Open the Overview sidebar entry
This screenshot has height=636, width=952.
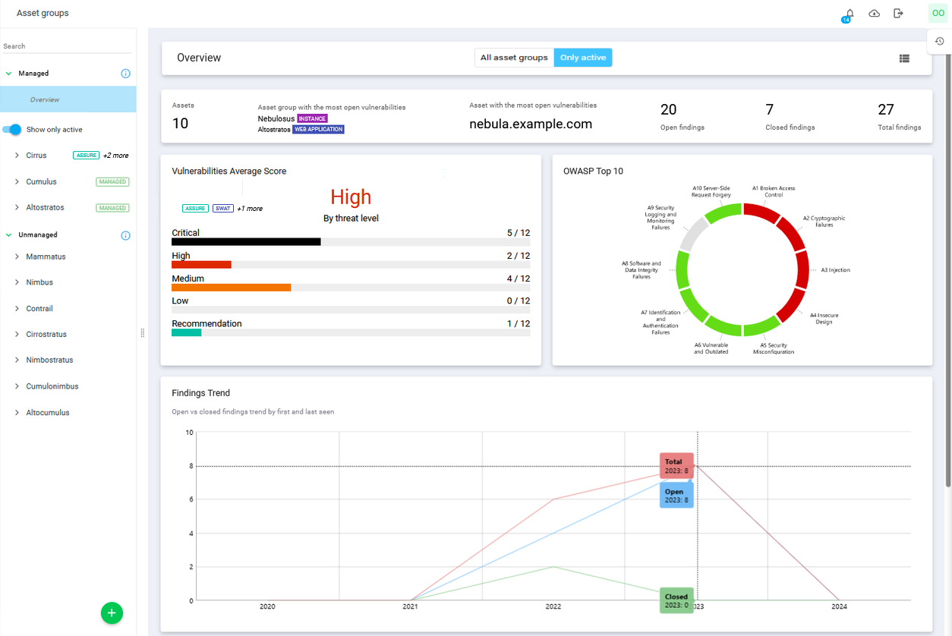pos(45,99)
